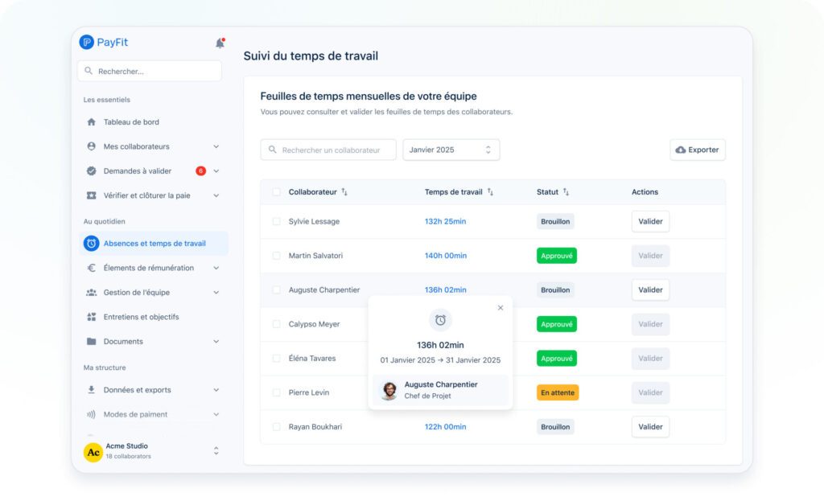
Task: Click the PayFit logo icon
Action: 87,43
